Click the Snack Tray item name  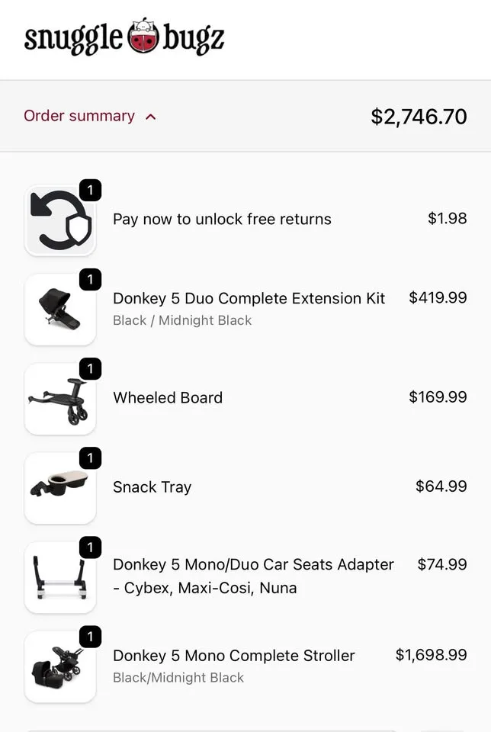152,487
